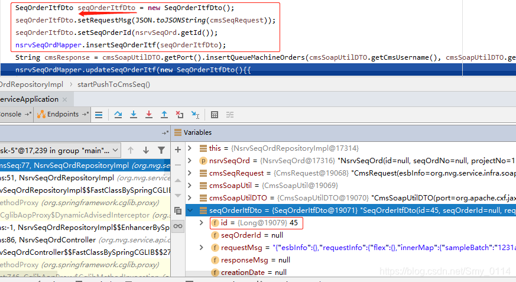Select the cmsSoapUtil variable row

351,185
